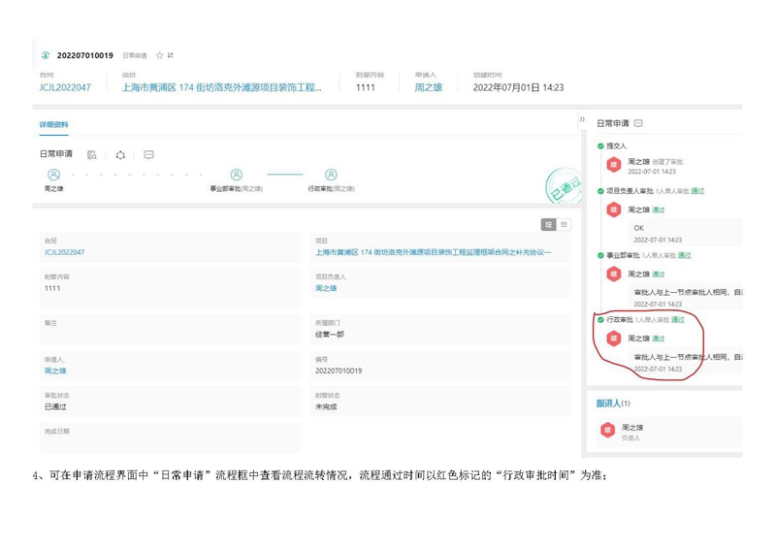Viewport: 776px width, 549px height.
Task: Open the document search icon beside 日常申请
Action: (92, 155)
